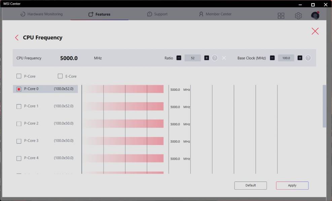Click the Apply button
This screenshot has width=332, height=201.
point(292,185)
